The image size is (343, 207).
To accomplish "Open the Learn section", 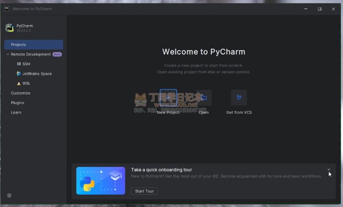I will point(16,112).
